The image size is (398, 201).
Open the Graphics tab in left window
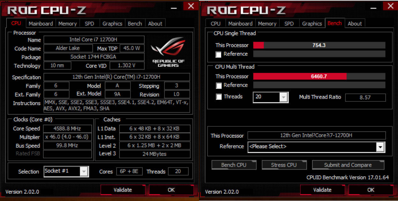(x=112, y=24)
